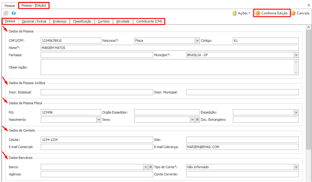Open the Expedição dropdown arrow
The height and width of the screenshot is (182, 312).
296,112
